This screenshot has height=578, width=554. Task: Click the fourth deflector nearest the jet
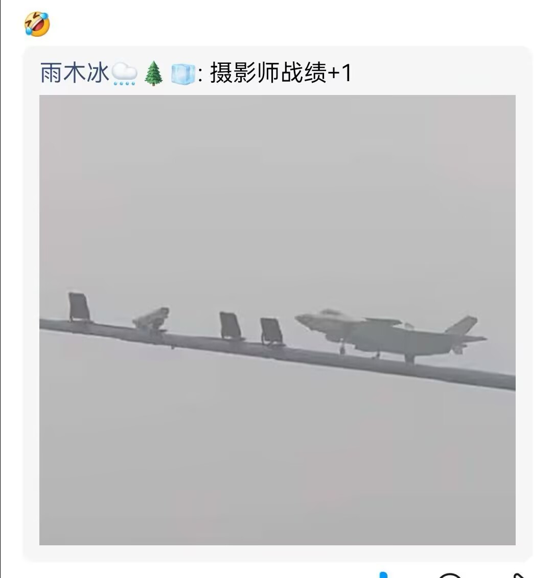[x=271, y=331]
